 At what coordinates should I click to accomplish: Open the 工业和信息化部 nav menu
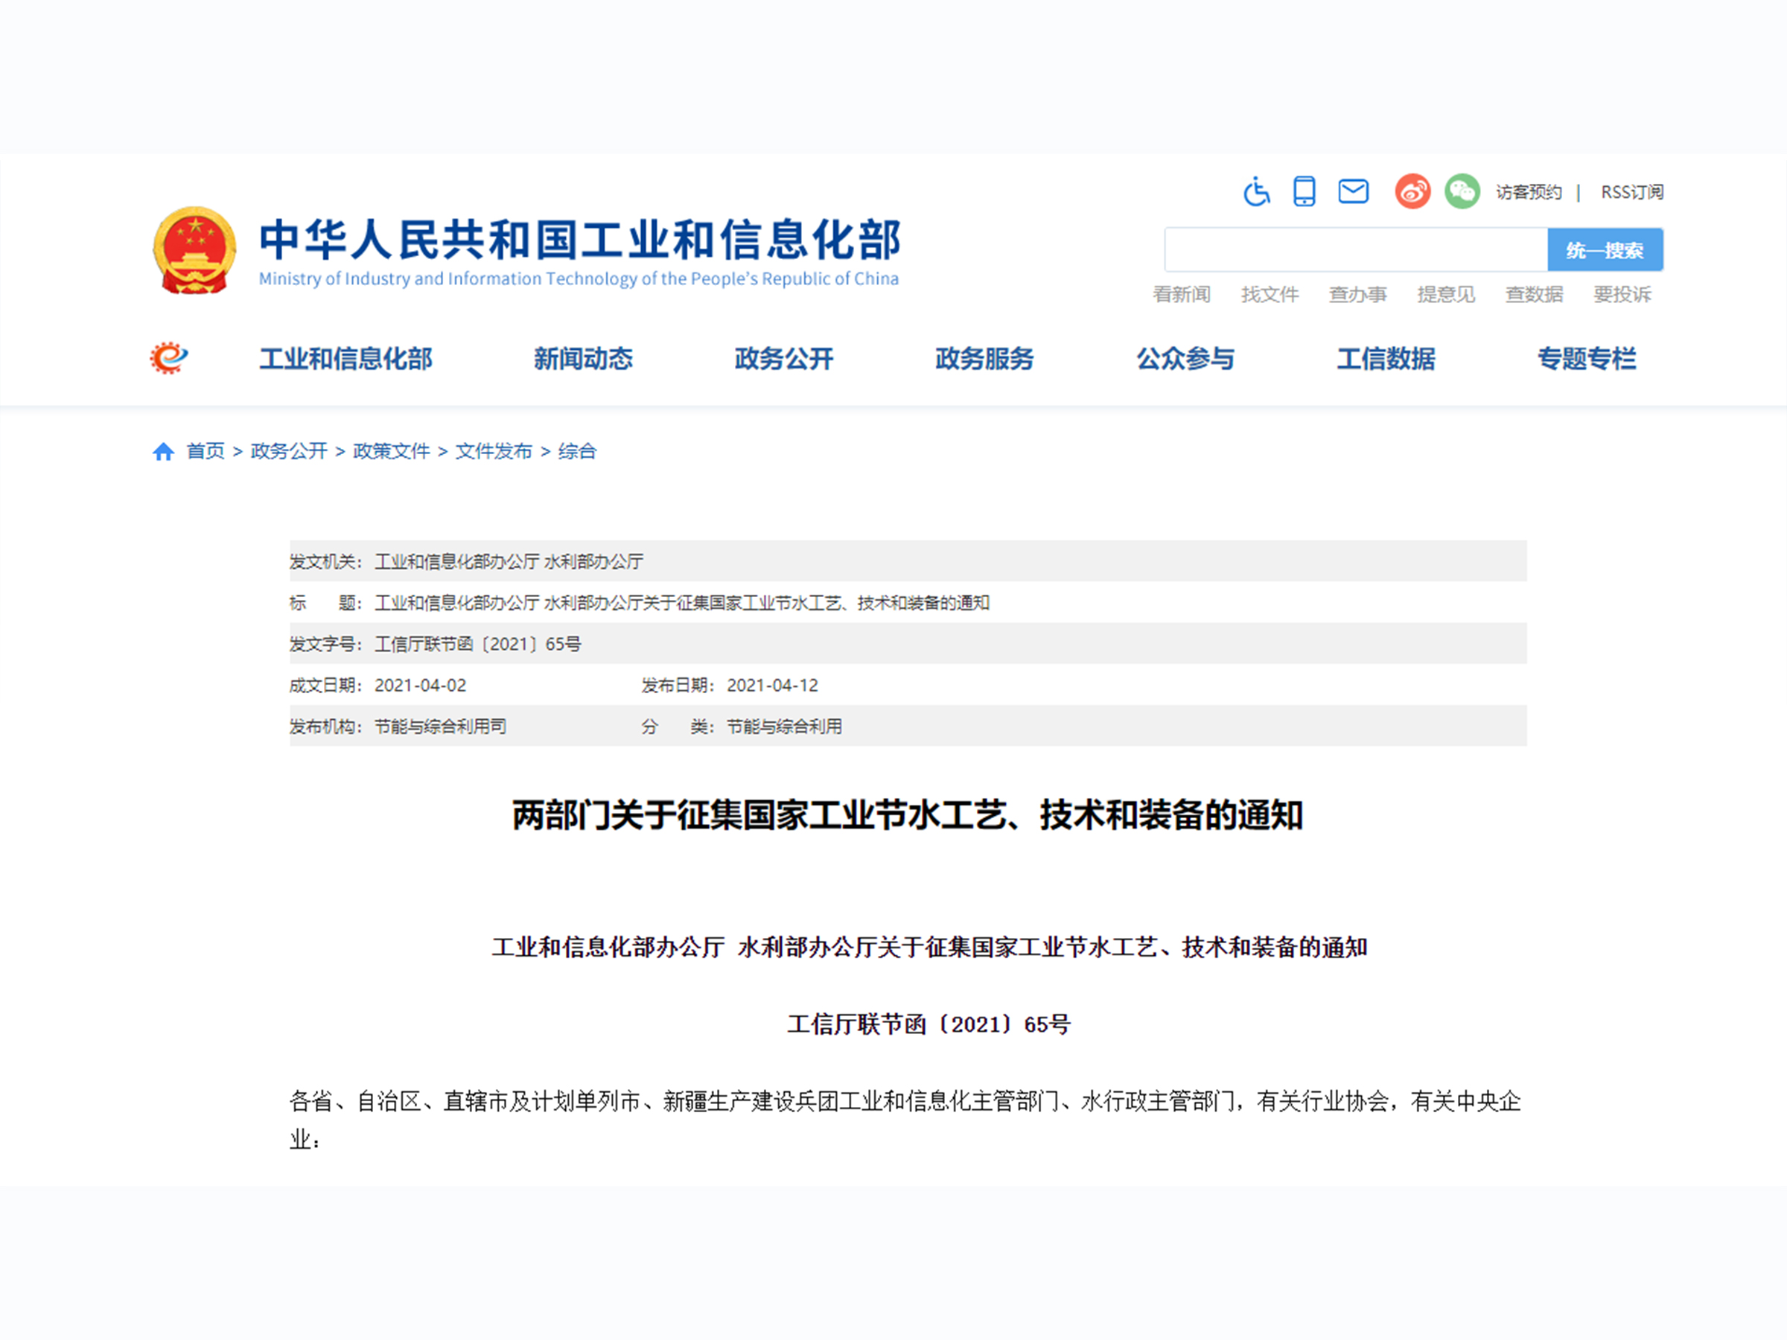(x=345, y=358)
